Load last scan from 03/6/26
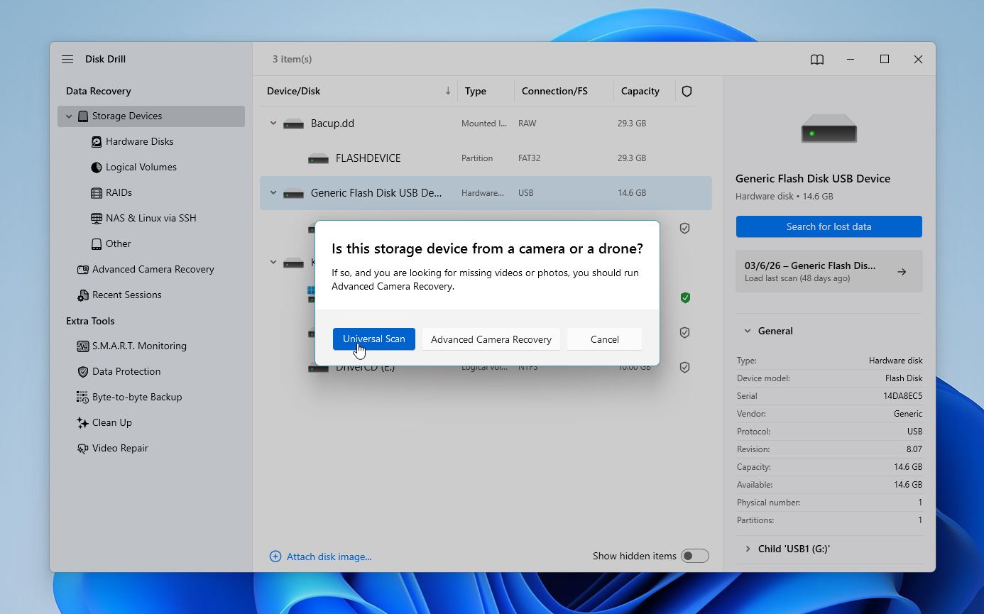The width and height of the screenshot is (984, 614). (829, 271)
